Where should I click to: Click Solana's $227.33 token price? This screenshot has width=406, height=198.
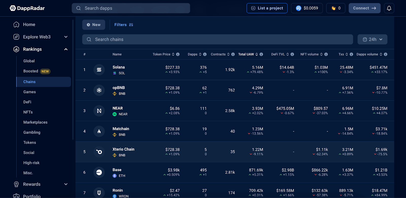click(172, 67)
